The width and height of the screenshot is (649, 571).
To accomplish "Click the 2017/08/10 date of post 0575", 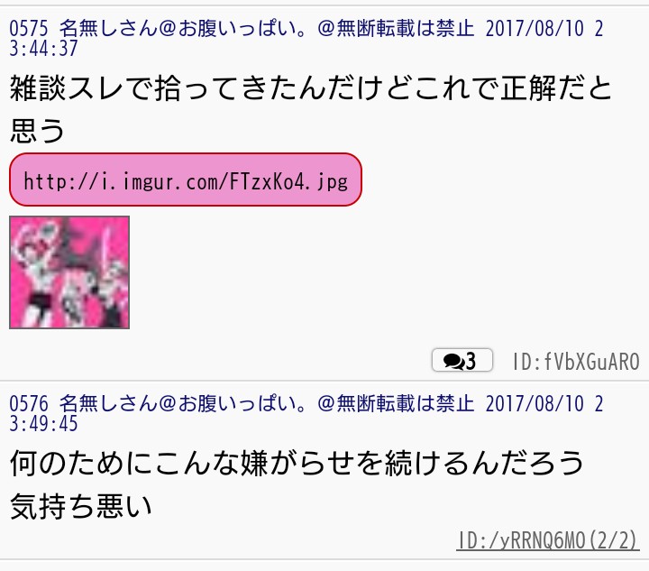I will tap(535, 29).
